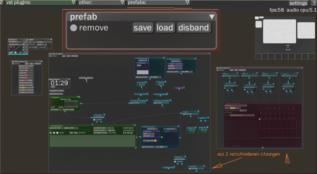Toggle the rec checkbox on the sampler

(x=52, y=107)
